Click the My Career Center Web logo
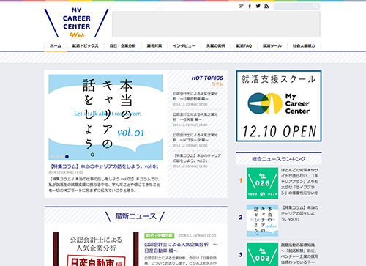The width and height of the screenshot is (366, 266). coord(76,23)
